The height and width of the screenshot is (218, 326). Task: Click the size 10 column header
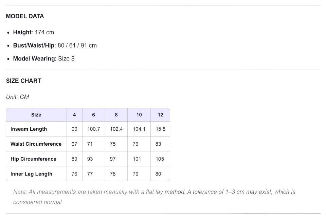[139, 115]
